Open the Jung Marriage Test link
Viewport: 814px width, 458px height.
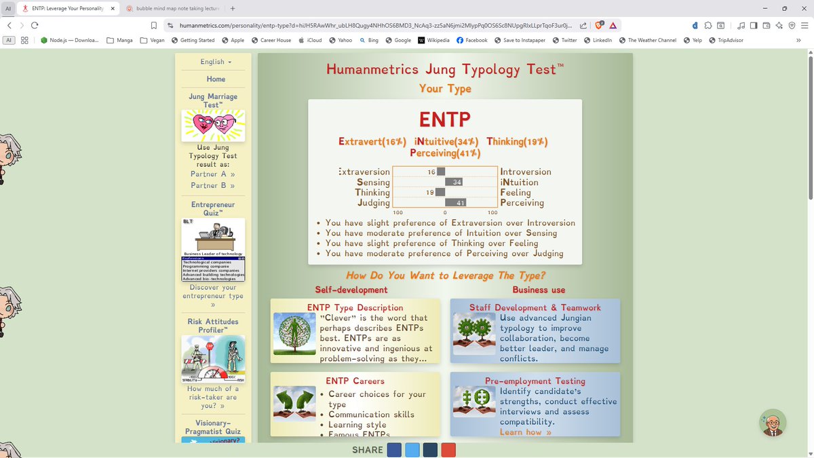coord(213,100)
